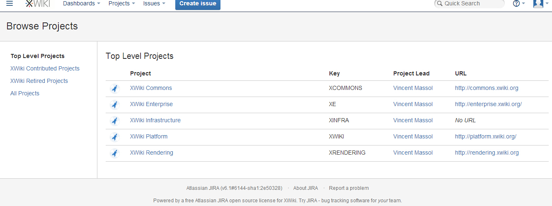
Task: Select XWiki Retired Projects in sidebar
Action: [39, 81]
